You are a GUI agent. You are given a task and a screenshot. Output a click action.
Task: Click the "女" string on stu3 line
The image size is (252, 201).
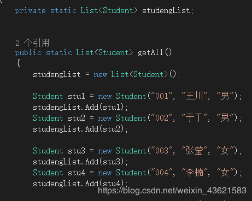[225, 151]
